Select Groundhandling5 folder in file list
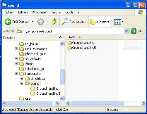This screenshot has width=147, height=114. point(81,48)
